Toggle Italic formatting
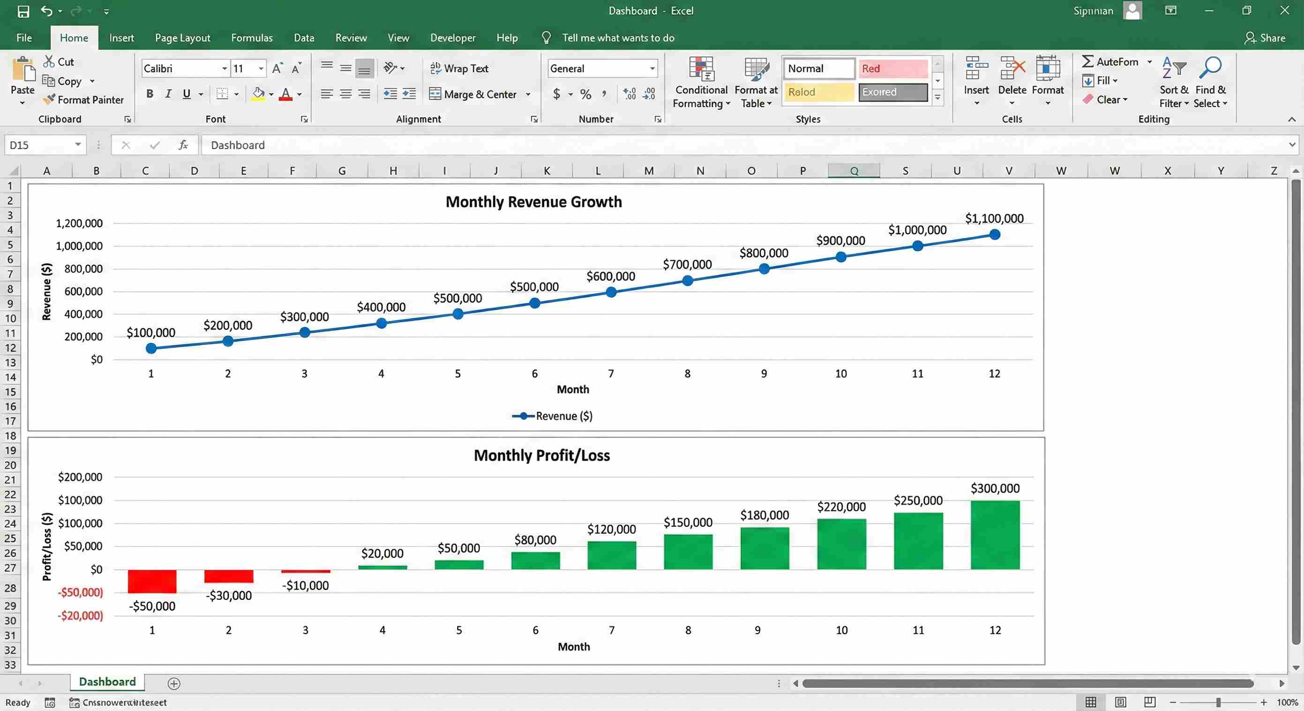The height and width of the screenshot is (711, 1304). tap(168, 94)
